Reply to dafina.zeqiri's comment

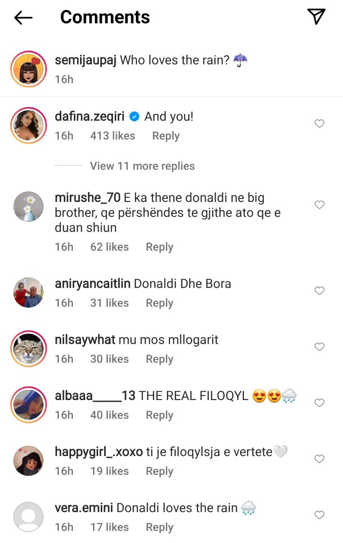166,136
